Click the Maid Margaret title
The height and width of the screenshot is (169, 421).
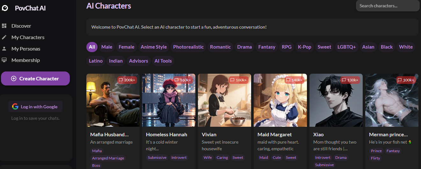pos(274,134)
